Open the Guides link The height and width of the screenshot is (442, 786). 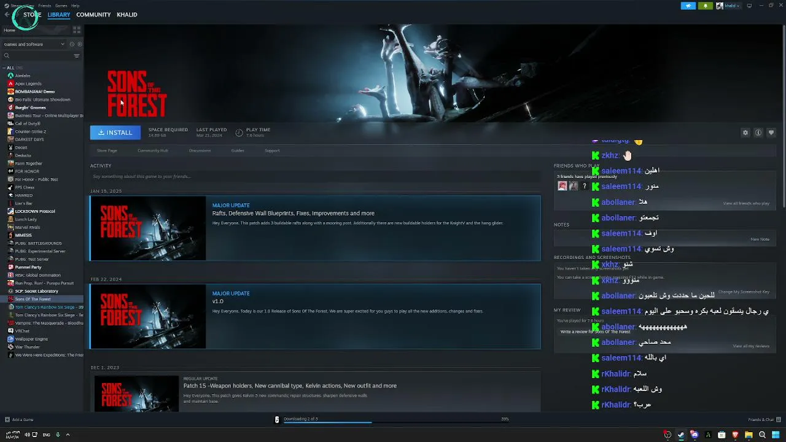tap(238, 150)
